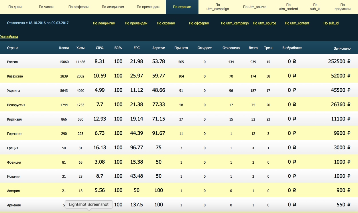Select the По лендингам top tab
The width and height of the screenshot is (358, 213).
pos(113,7)
